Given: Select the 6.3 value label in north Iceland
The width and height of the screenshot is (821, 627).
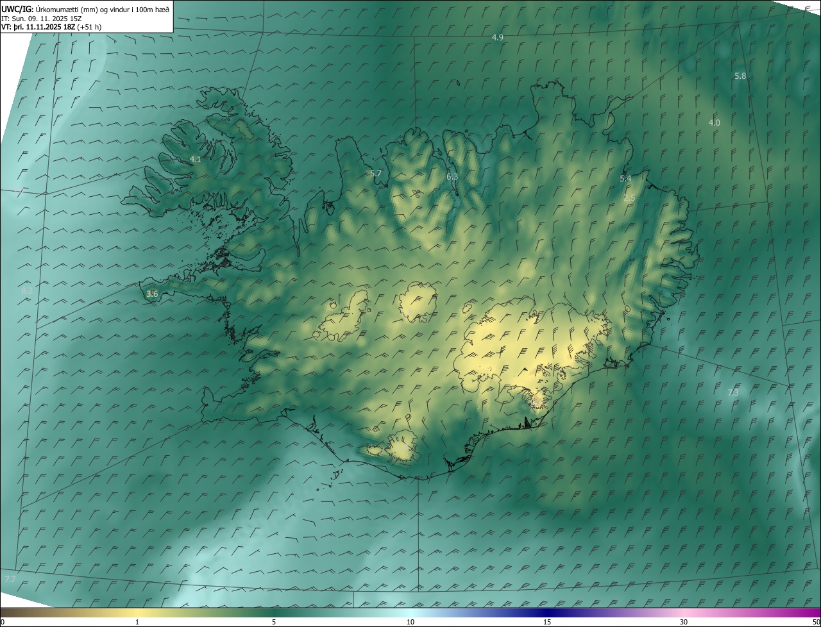Looking at the screenshot, I should [x=452, y=177].
